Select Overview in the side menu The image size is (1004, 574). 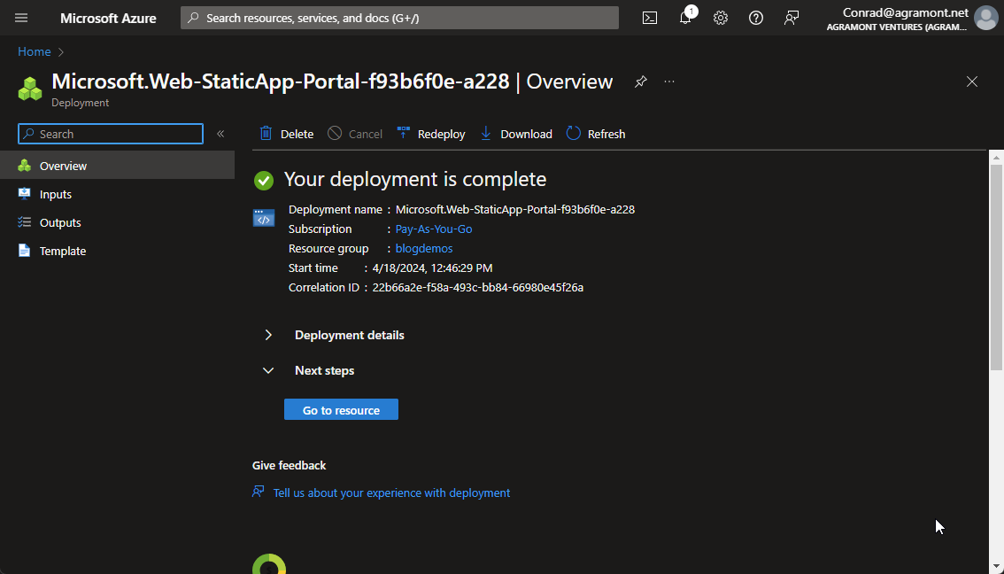point(117,166)
